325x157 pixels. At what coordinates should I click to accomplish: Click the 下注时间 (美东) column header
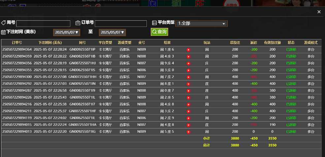tap(50, 43)
